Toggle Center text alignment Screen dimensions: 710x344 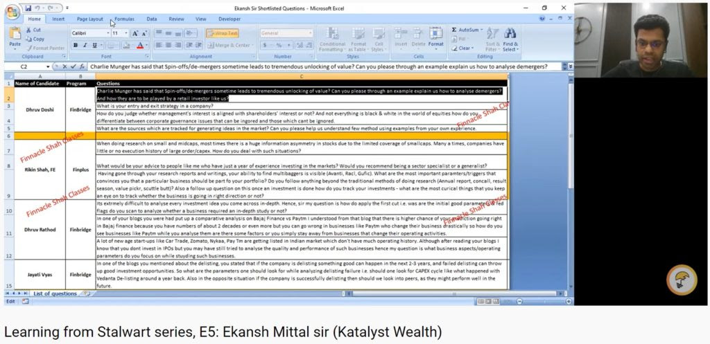(168, 45)
